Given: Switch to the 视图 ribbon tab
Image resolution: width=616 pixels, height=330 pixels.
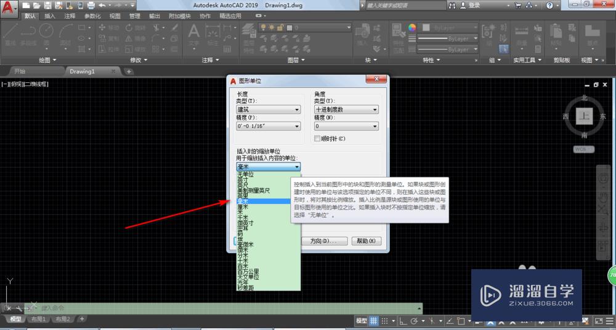Looking at the screenshot, I should [x=115, y=16].
